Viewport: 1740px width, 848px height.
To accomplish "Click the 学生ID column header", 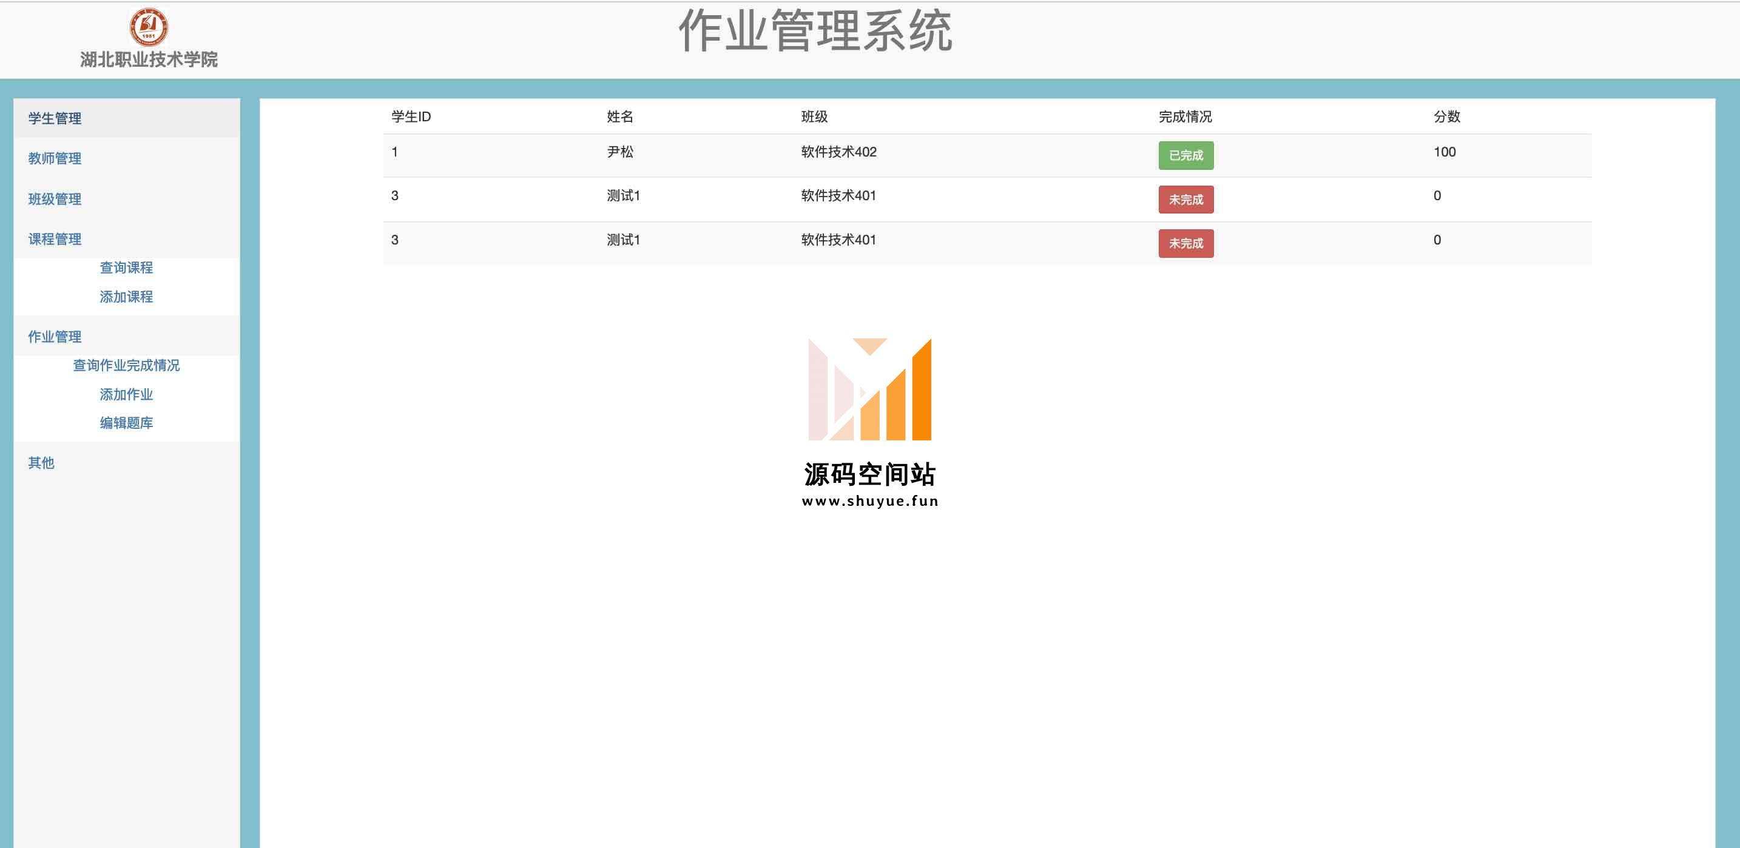I will [x=411, y=117].
